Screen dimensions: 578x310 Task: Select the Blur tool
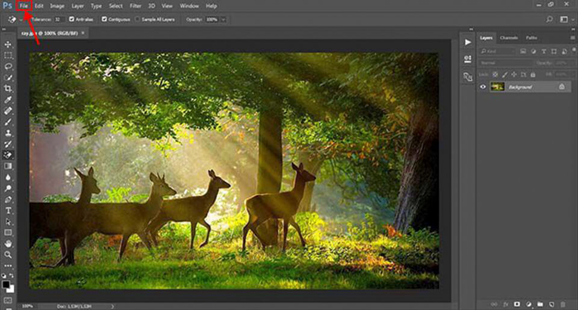coord(8,177)
